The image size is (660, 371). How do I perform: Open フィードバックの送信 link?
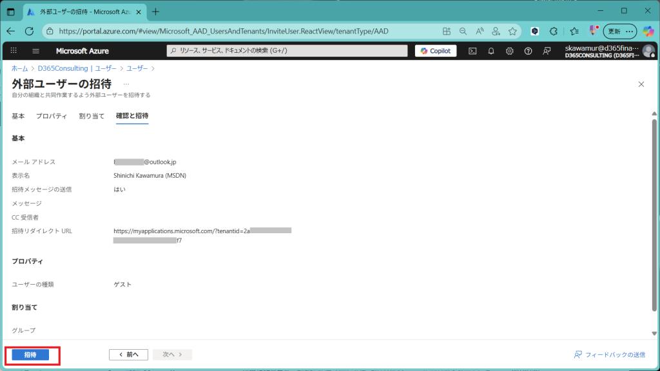609,355
